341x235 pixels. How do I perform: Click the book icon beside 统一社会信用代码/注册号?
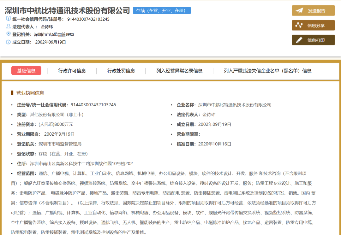(8, 19)
